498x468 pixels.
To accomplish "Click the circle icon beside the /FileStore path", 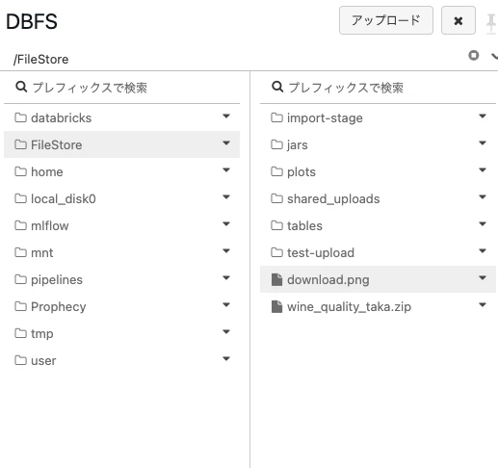I will (x=473, y=55).
